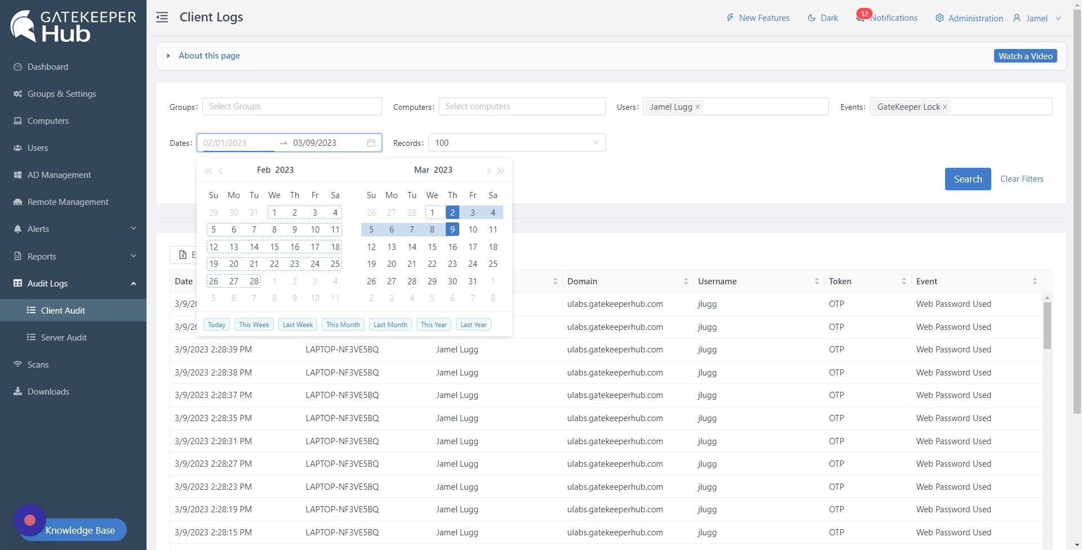1082x550 pixels.
Task: Click the Select Groups input field
Action: click(292, 106)
